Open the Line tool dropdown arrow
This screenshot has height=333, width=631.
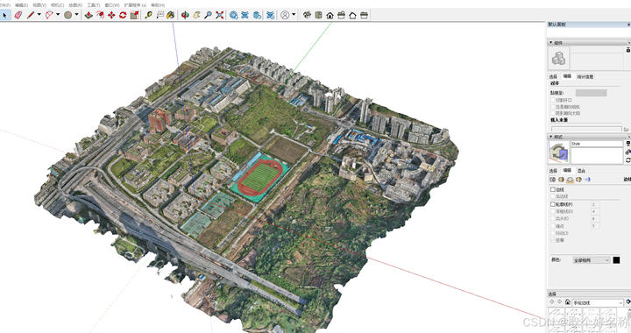tap(39, 15)
